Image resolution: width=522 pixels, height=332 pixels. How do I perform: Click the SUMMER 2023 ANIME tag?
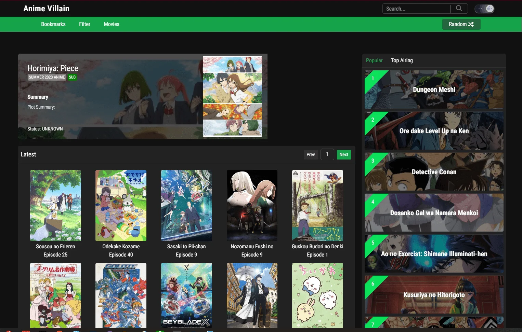[47, 77]
